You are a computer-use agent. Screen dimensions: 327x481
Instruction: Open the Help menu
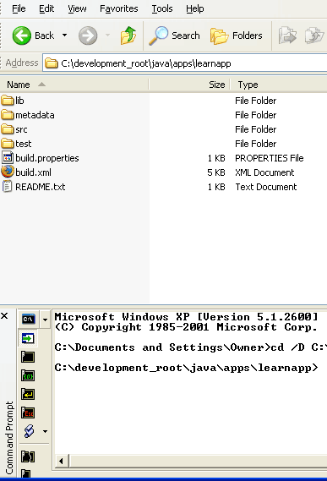point(195,8)
